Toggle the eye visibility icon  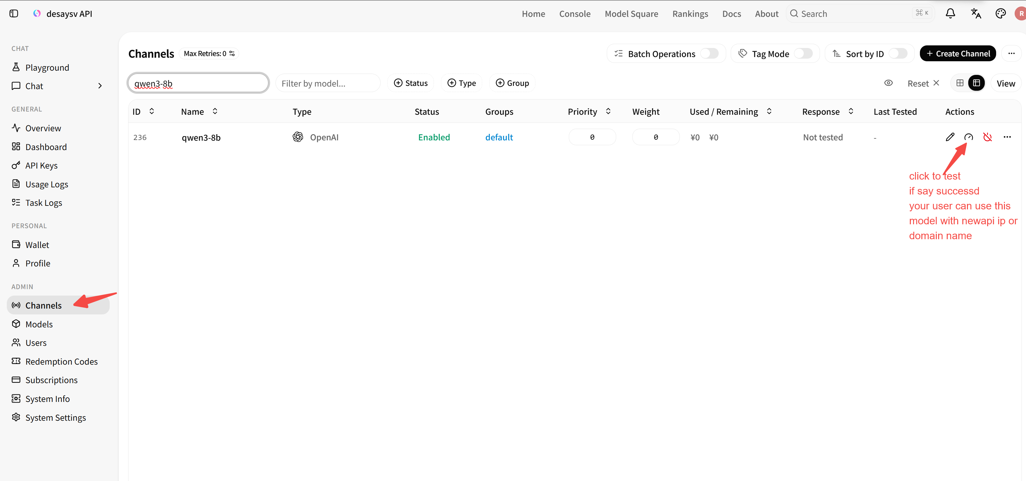pyautogui.click(x=889, y=83)
